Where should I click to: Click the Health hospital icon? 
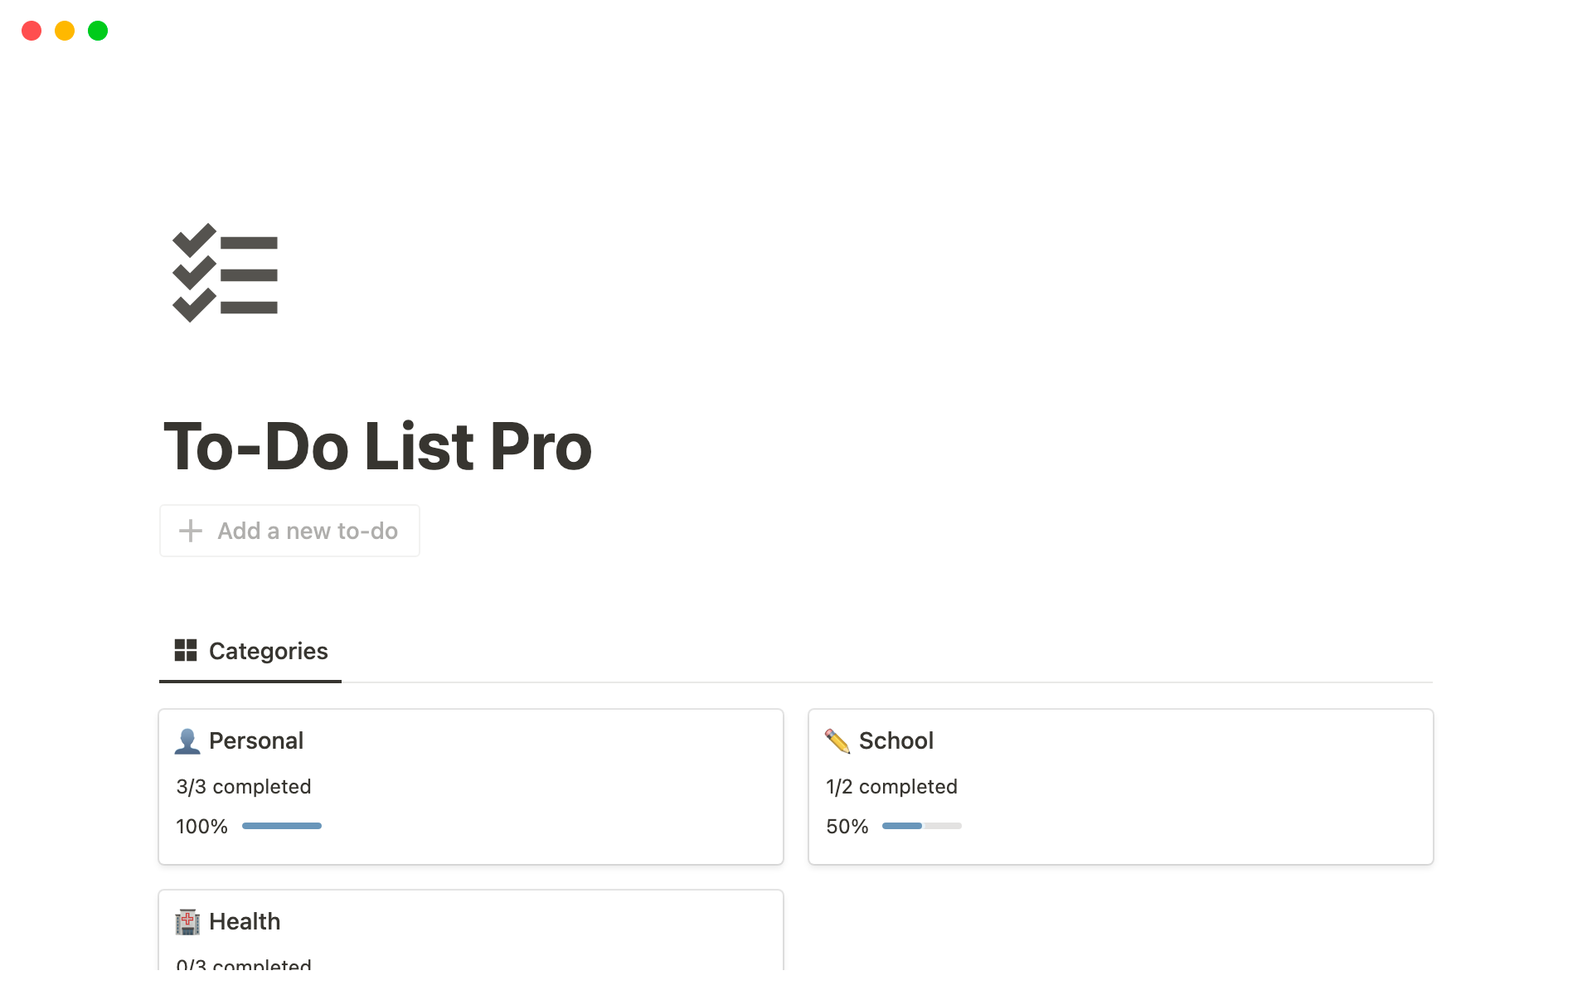[x=187, y=922]
